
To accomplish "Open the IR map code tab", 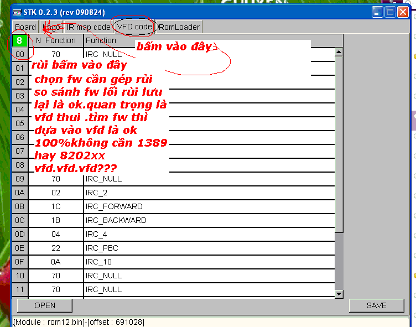I will 89,27.
